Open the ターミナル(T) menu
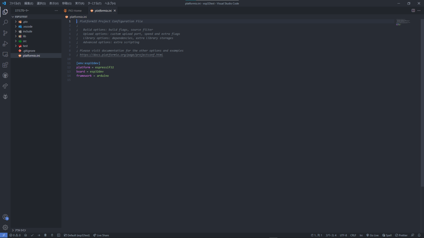The image size is (424, 238). click(94, 4)
